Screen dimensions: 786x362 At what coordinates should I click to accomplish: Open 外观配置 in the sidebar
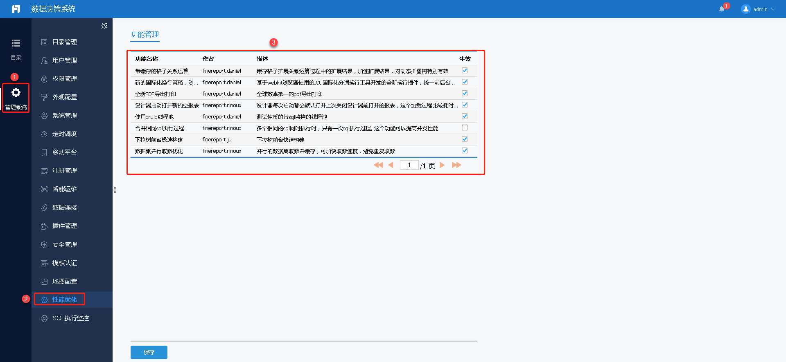[x=65, y=97]
